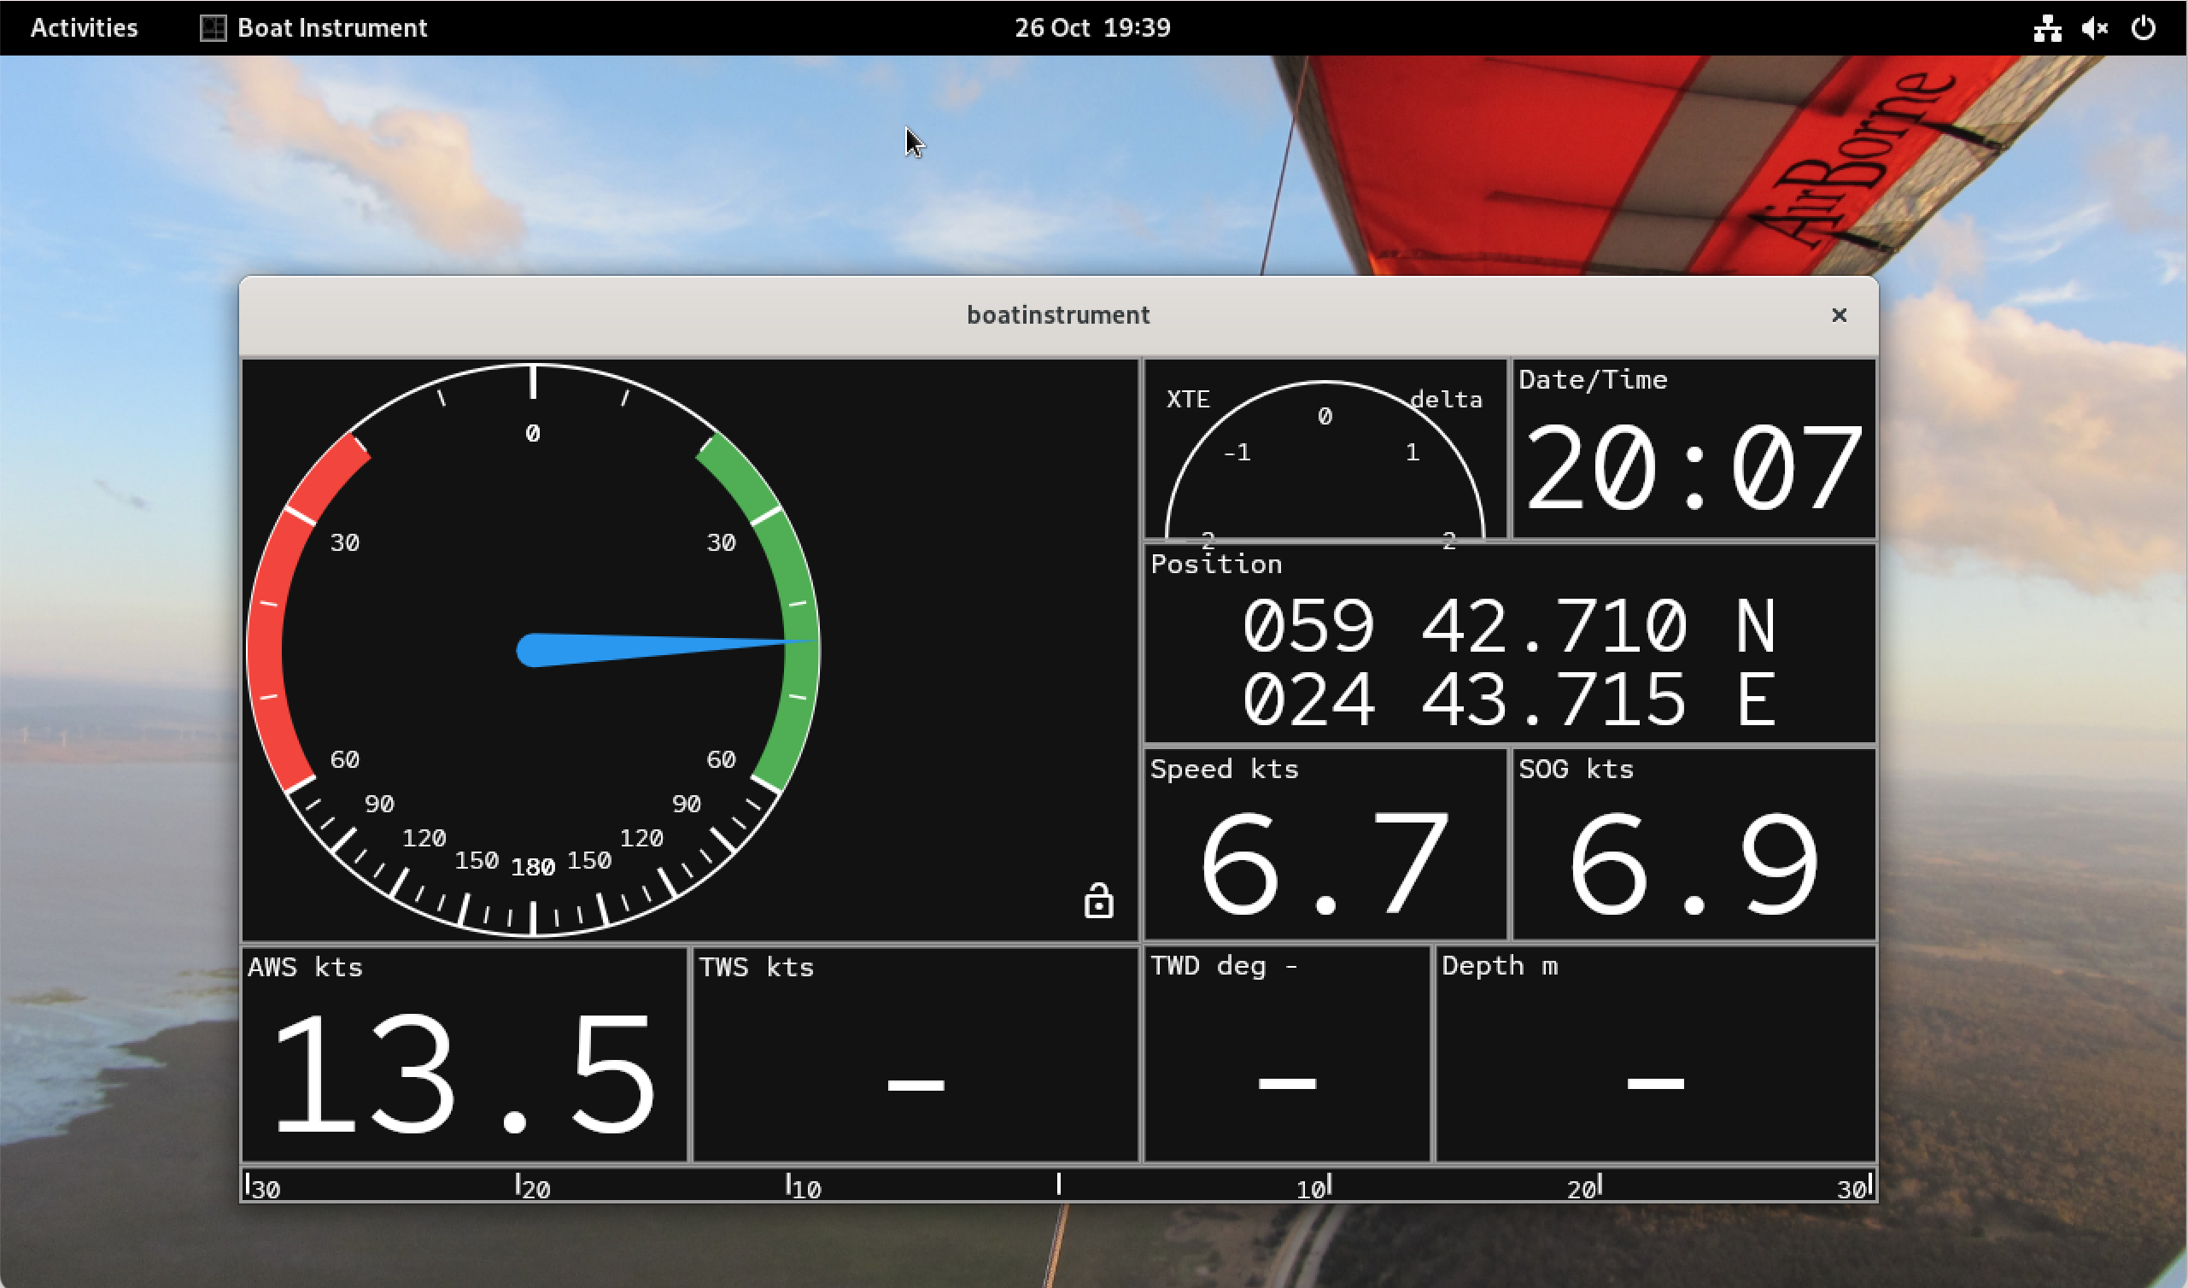Open the power menu icon
Screen dimensions: 2188x1288
pos(2143,28)
